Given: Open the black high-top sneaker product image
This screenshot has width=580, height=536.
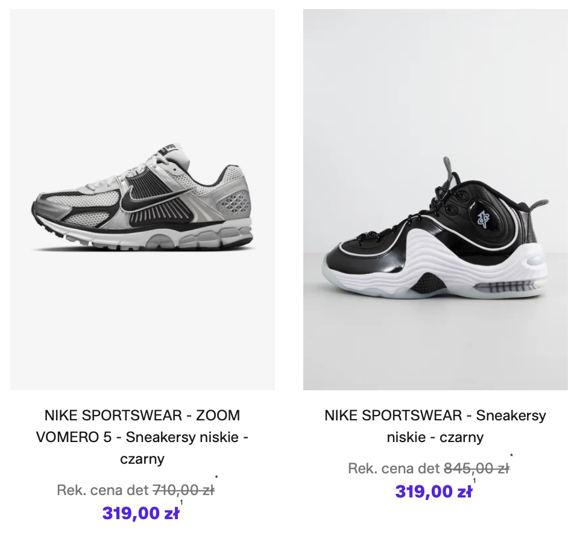Looking at the screenshot, I should click(435, 199).
